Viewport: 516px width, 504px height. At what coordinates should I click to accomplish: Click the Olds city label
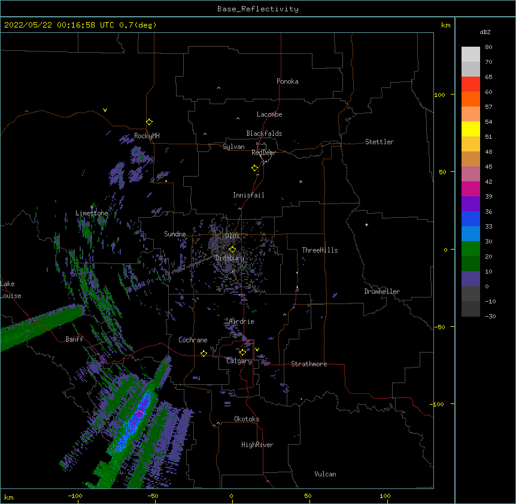pyautogui.click(x=232, y=236)
